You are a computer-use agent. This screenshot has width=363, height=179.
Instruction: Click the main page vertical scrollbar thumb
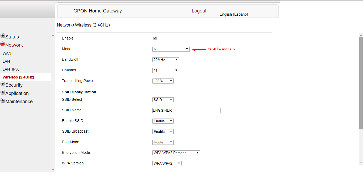click(361, 83)
